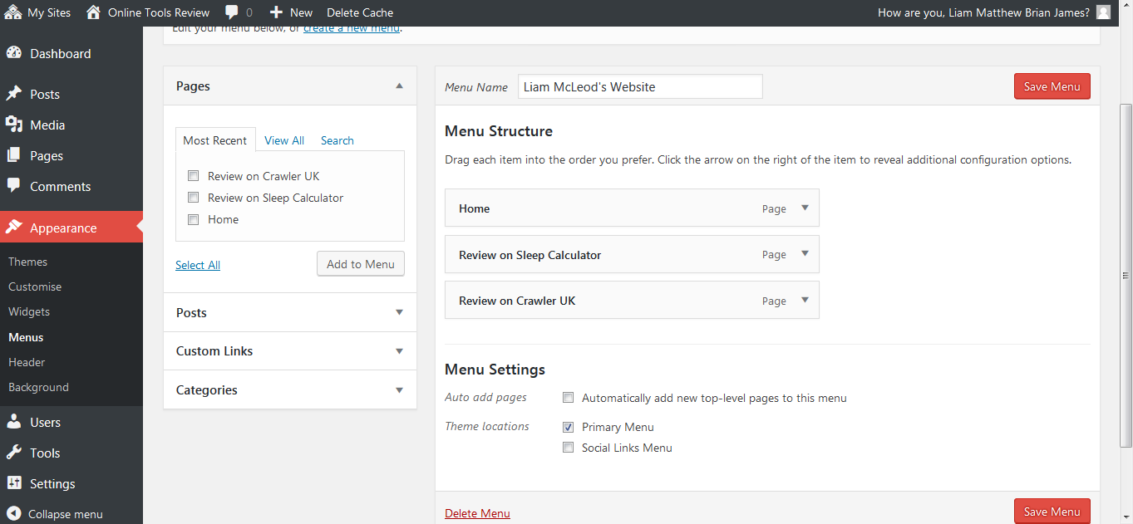Click the user avatar in admin bar
Screen dimensions: 1133x524
[1103, 12]
